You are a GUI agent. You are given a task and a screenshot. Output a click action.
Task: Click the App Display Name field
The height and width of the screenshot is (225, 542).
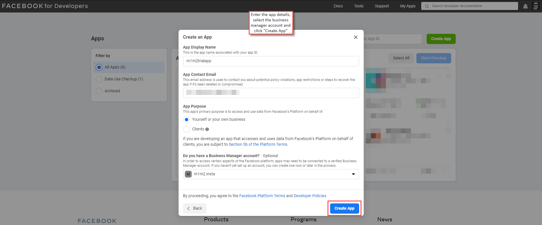pyautogui.click(x=271, y=61)
